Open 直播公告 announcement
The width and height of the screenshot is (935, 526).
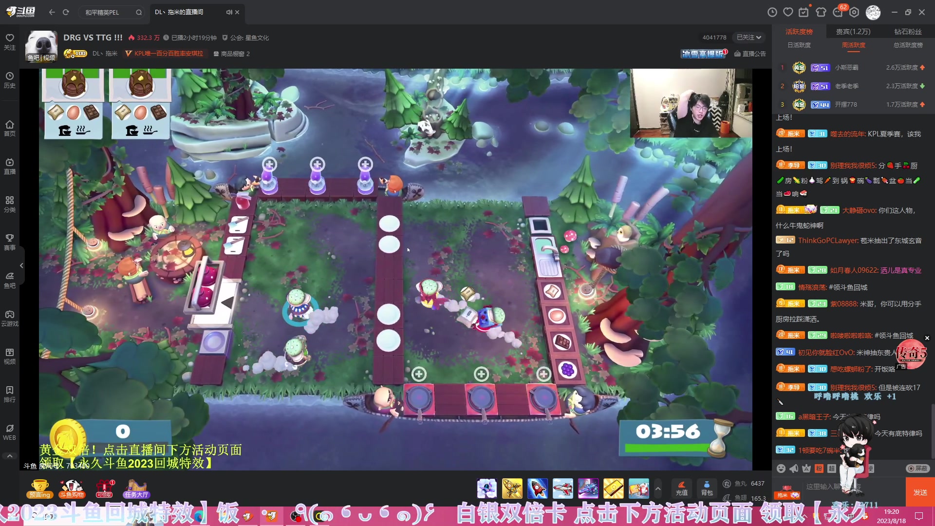[x=750, y=54]
